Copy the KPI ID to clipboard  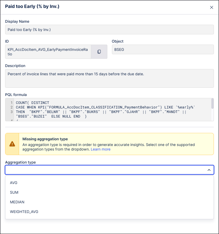tap(99, 52)
